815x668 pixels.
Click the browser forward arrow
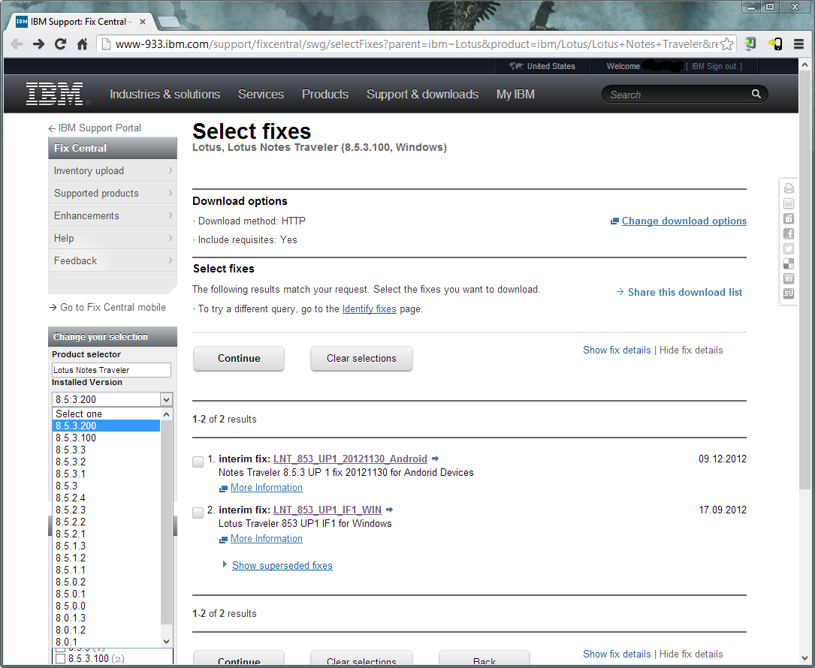pos(38,44)
